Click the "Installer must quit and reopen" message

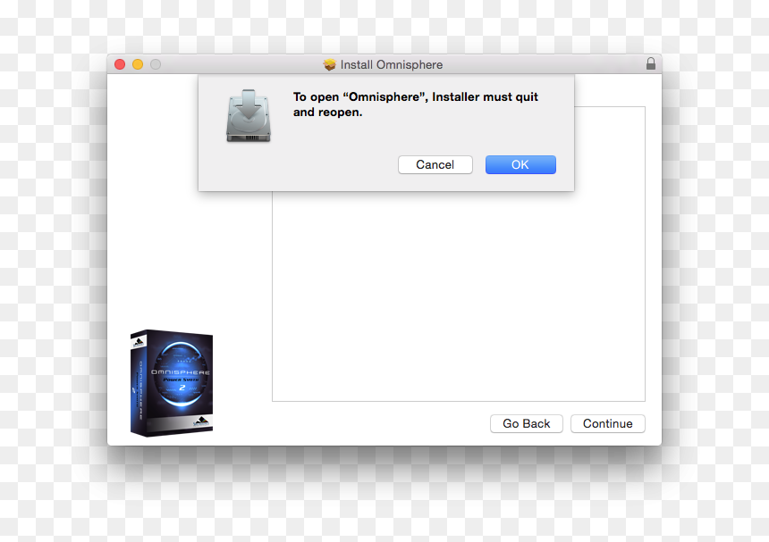pos(416,104)
